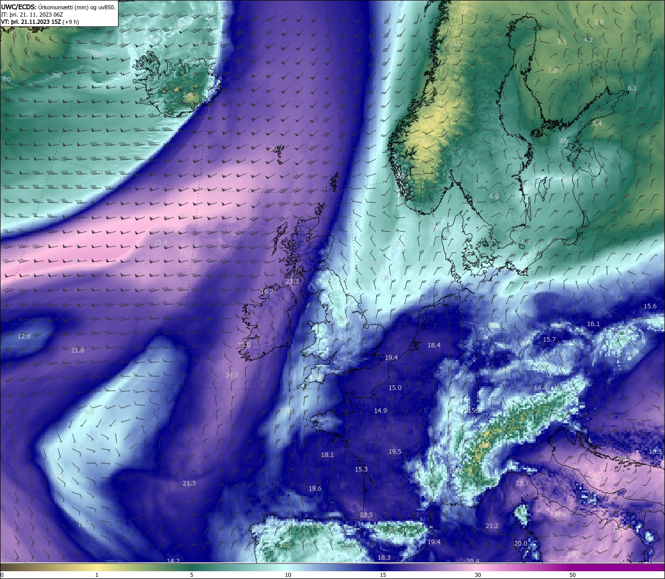Click the 22.5 value near Spain
This screenshot has width=665, height=579.
click(x=366, y=515)
